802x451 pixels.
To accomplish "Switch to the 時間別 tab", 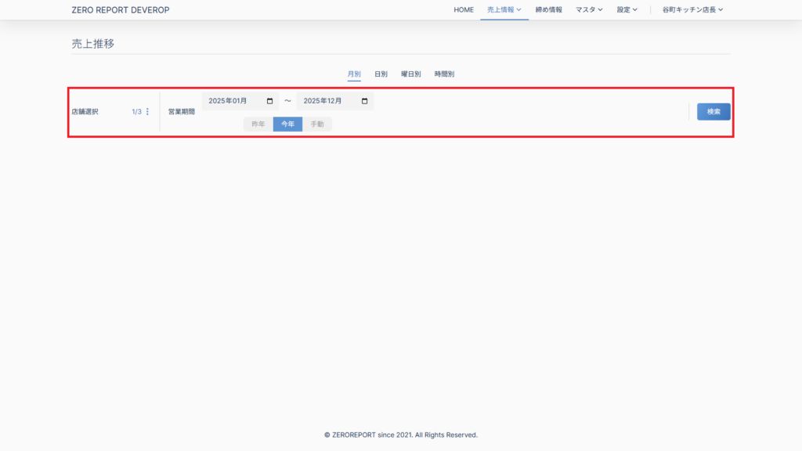I will (444, 74).
